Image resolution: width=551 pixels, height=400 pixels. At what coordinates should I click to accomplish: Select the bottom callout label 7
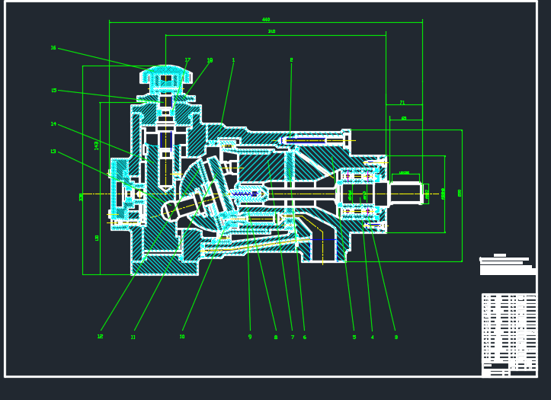(293, 337)
